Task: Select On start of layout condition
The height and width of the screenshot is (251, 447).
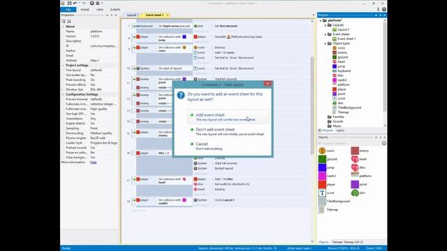Action: (x=170, y=68)
